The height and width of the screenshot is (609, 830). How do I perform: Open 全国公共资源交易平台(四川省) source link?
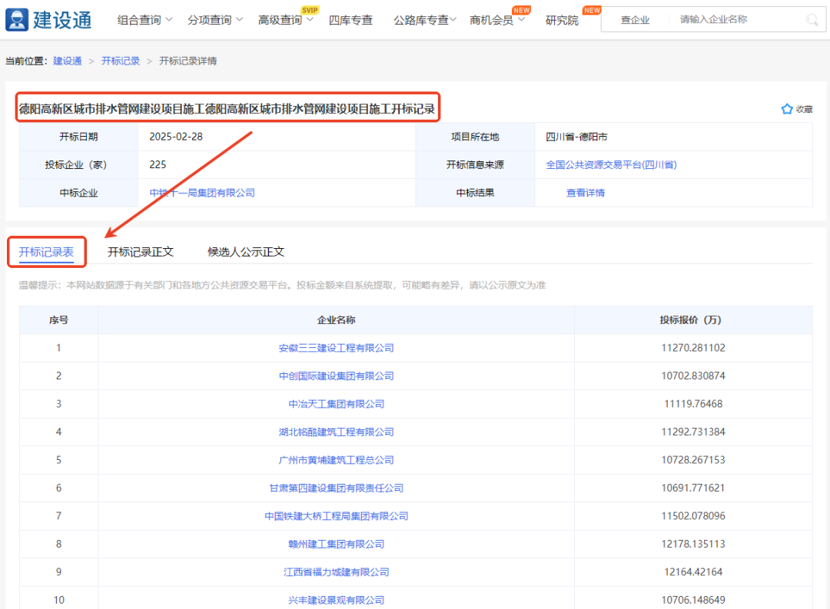click(611, 164)
